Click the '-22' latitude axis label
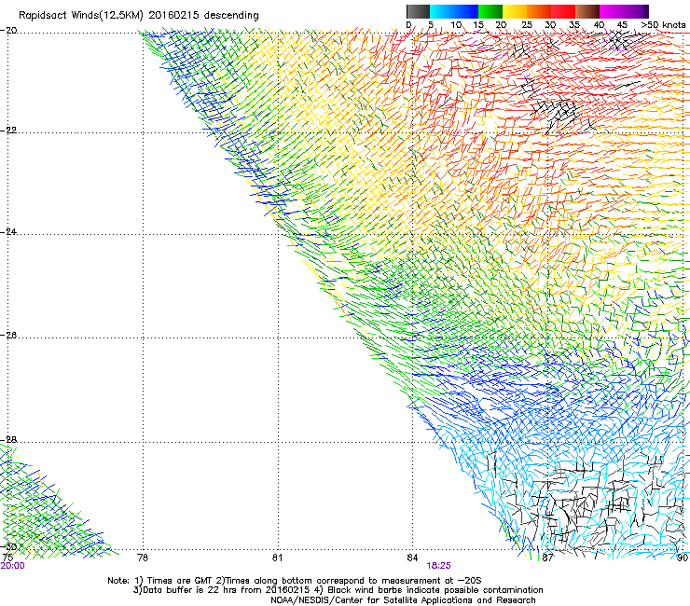Image resolution: width=690 pixels, height=606 pixels. click(x=9, y=131)
